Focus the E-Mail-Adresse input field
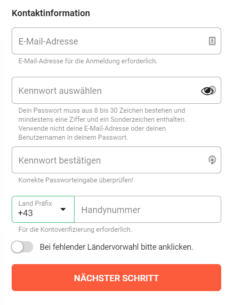The height and width of the screenshot is (305, 232). pyautogui.click(x=116, y=41)
